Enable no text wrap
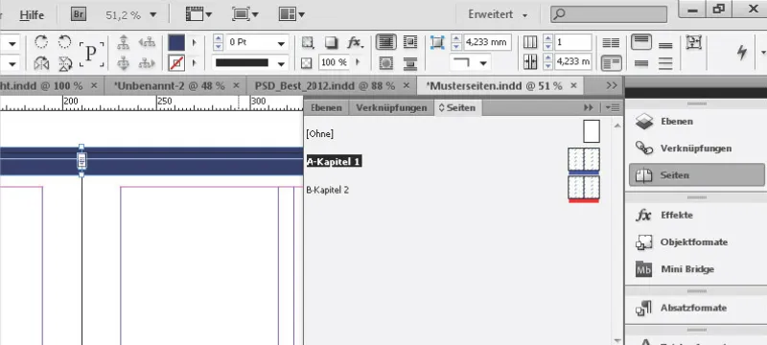767x345 pixels. coord(386,42)
